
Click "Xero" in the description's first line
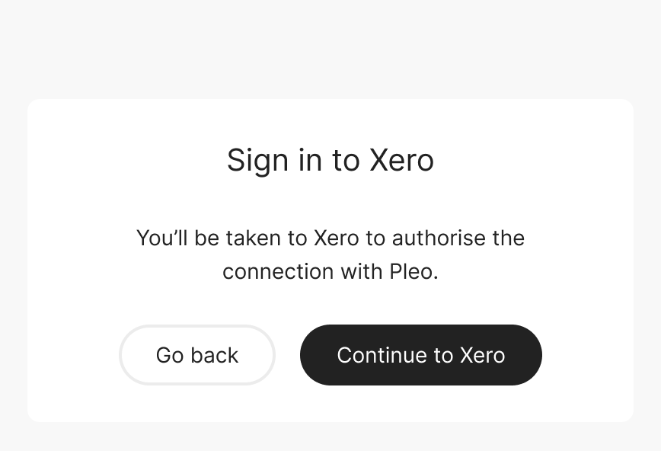(336, 238)
